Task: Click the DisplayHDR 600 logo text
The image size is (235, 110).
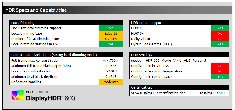Action: [x=50, y=98]
